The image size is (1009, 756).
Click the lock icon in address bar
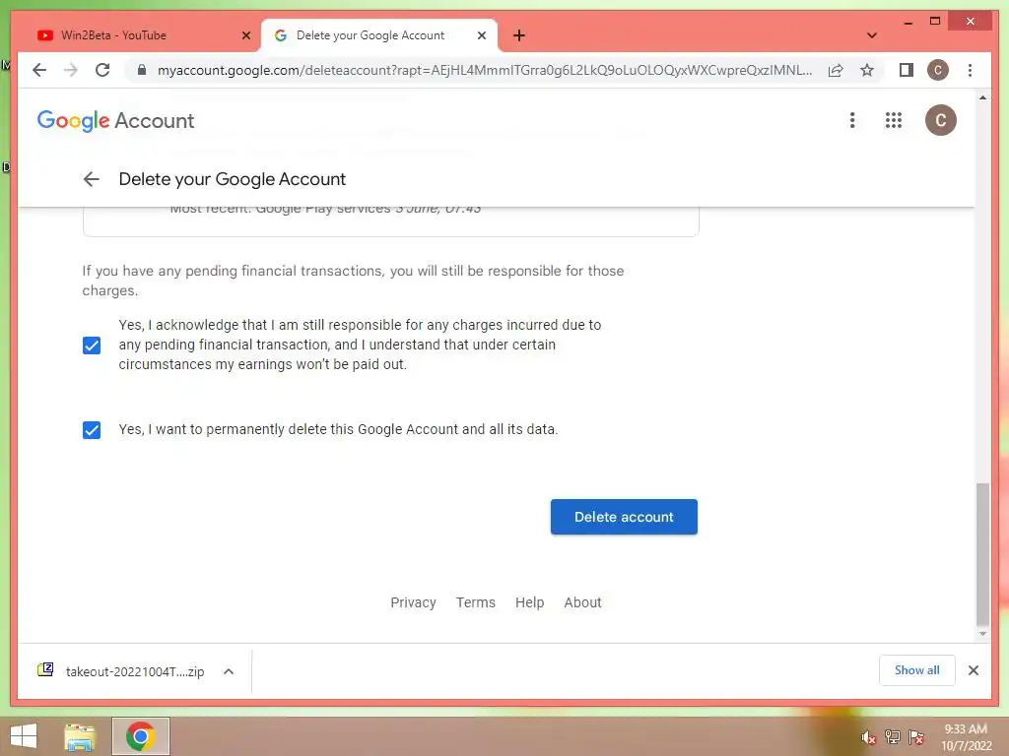(142, 70)
